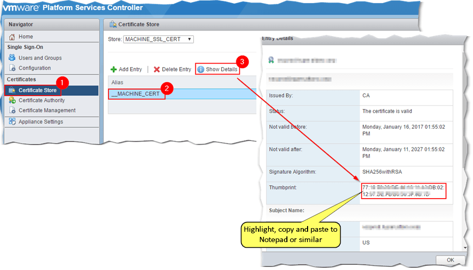Click the Certificate Authority icon
This screenshot has width=473, height=270.
point(12,100)
